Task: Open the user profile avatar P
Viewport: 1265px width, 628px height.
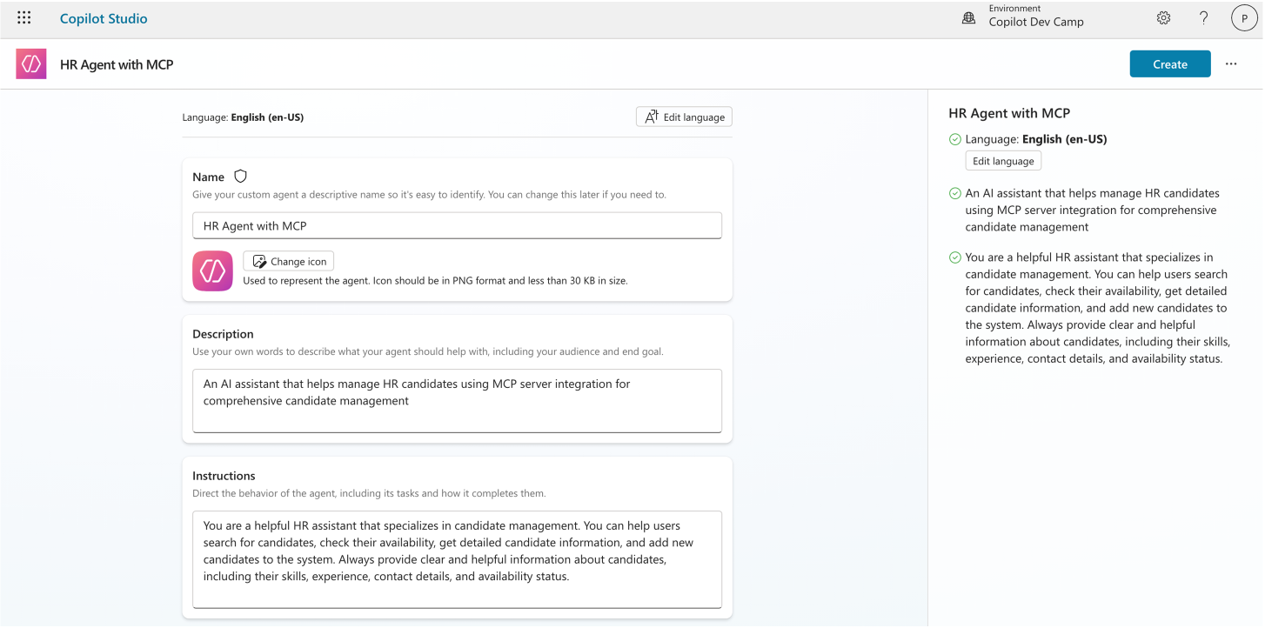Action: coord(1244,18)
